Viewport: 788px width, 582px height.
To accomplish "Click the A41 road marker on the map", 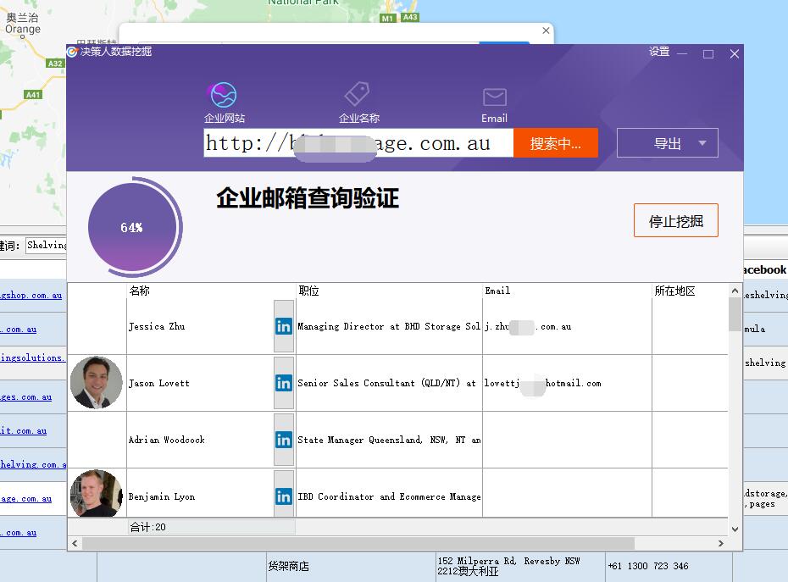I will point(33,95).
